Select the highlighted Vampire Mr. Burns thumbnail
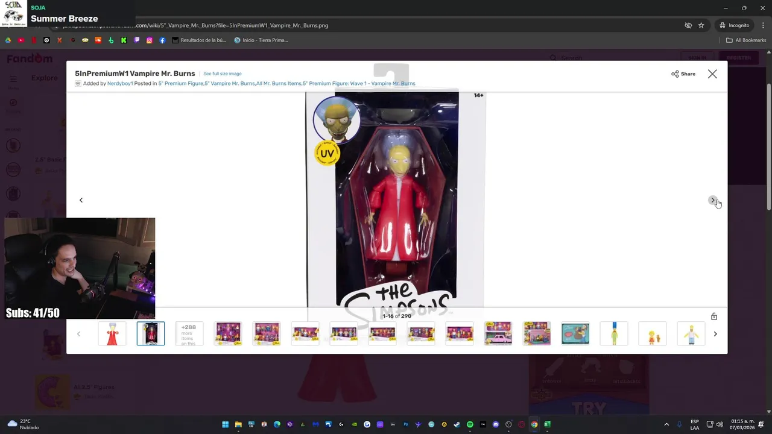The height and width of the screenshot is (434, 772). (x=151, y=333)
